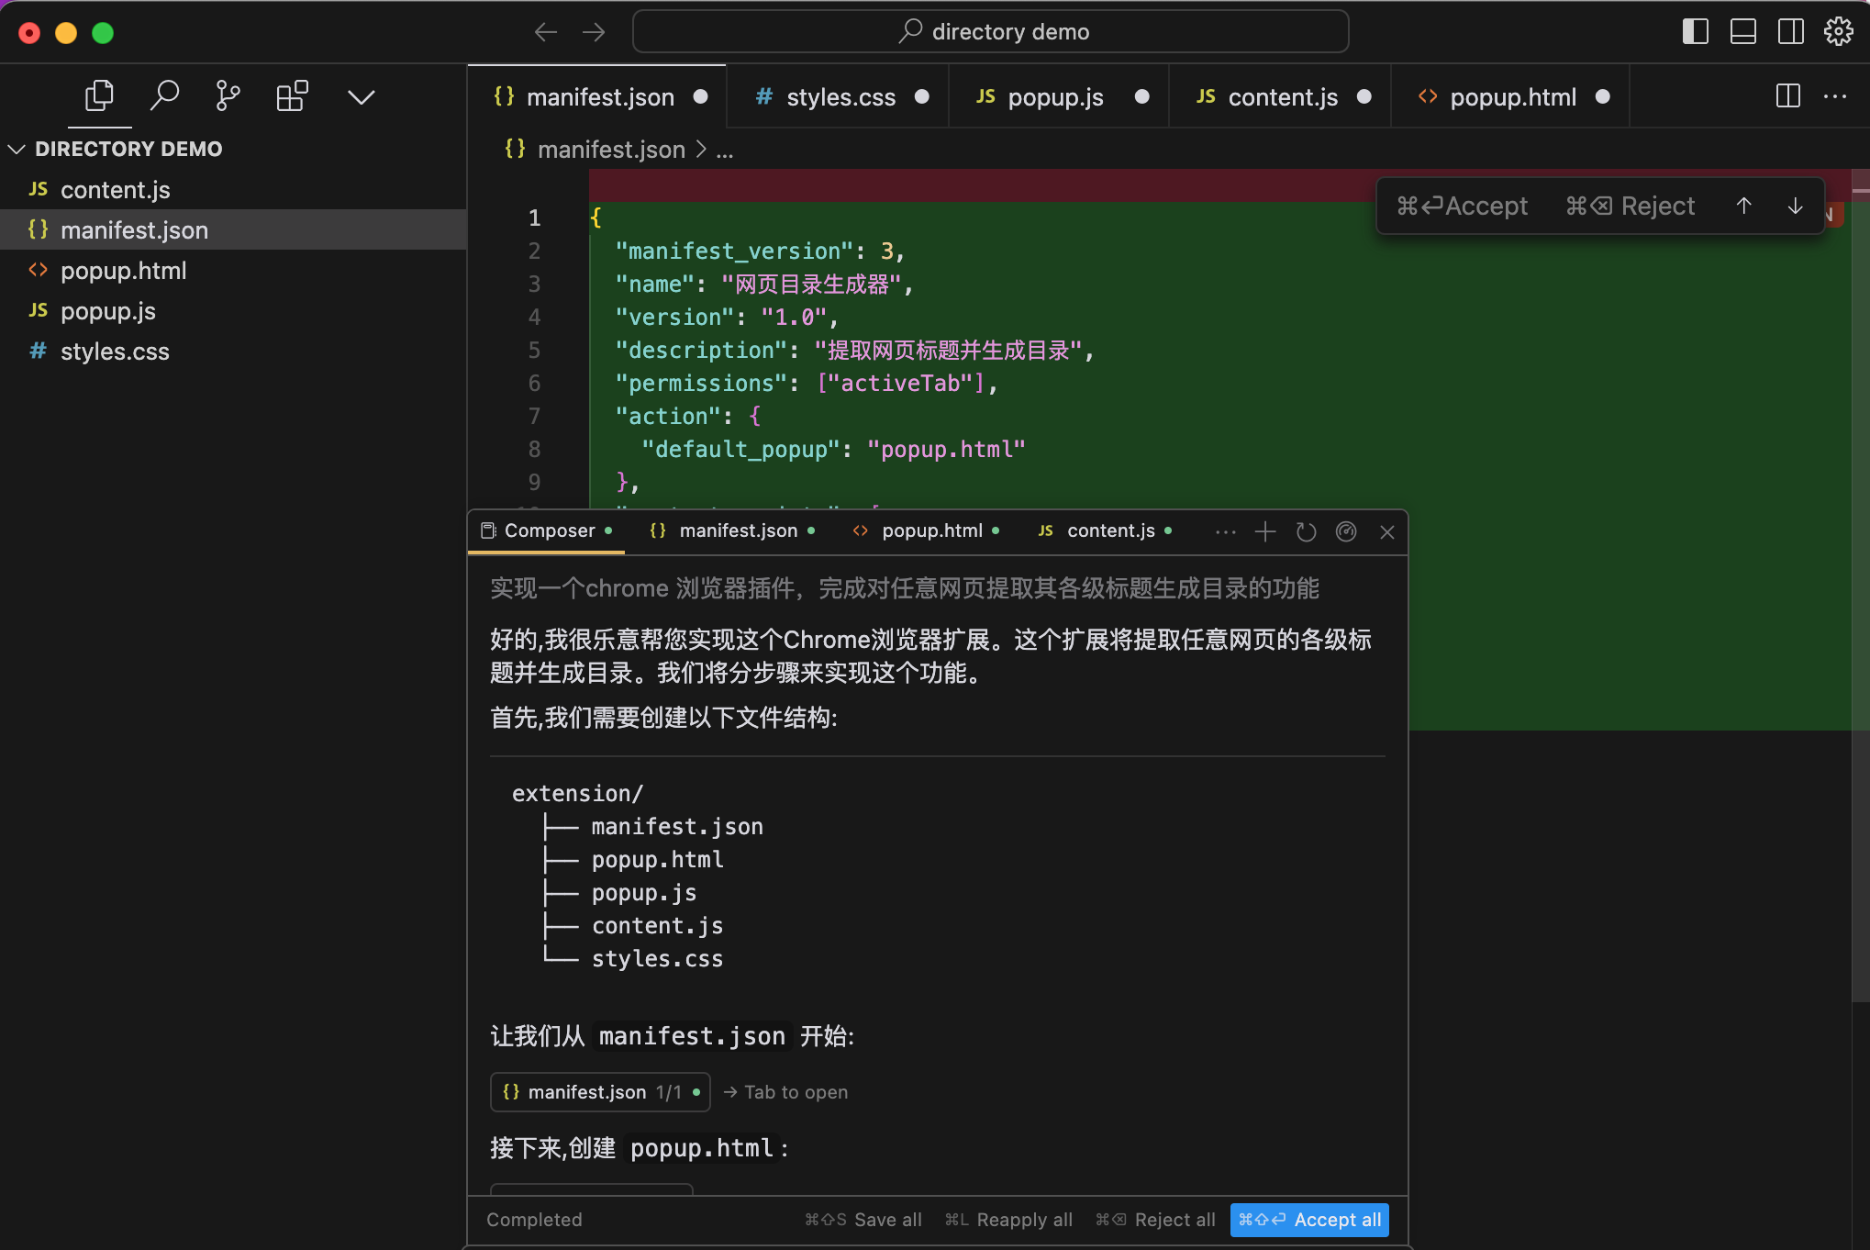Jump to next diff with down arrow
Image resolution: width=1870 pixels, height=1250 pixels.
(1795, 206)
